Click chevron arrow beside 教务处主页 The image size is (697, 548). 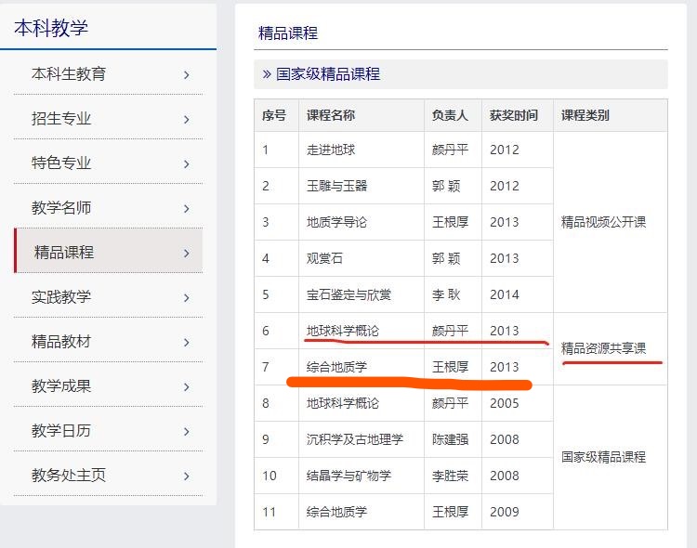click(187, 476)
